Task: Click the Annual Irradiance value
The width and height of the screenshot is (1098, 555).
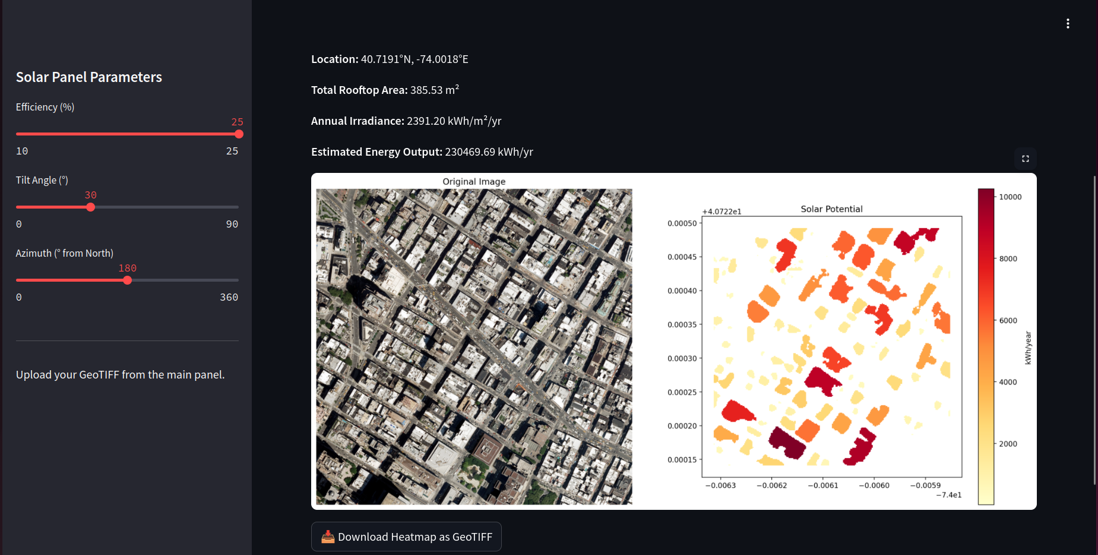Action: pos(454,121)
